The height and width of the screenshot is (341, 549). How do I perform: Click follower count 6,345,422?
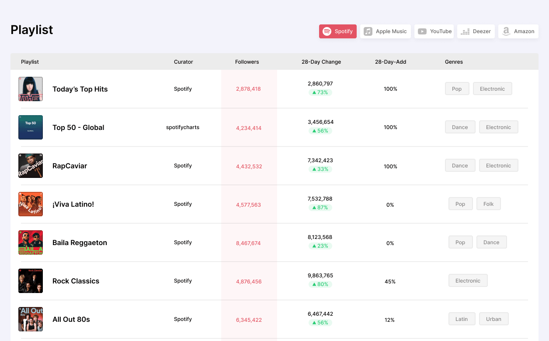click(249, 320)
